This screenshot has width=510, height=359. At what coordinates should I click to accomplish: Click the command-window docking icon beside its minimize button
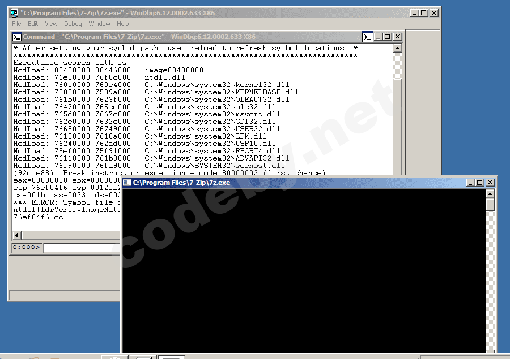click(368, 37)
